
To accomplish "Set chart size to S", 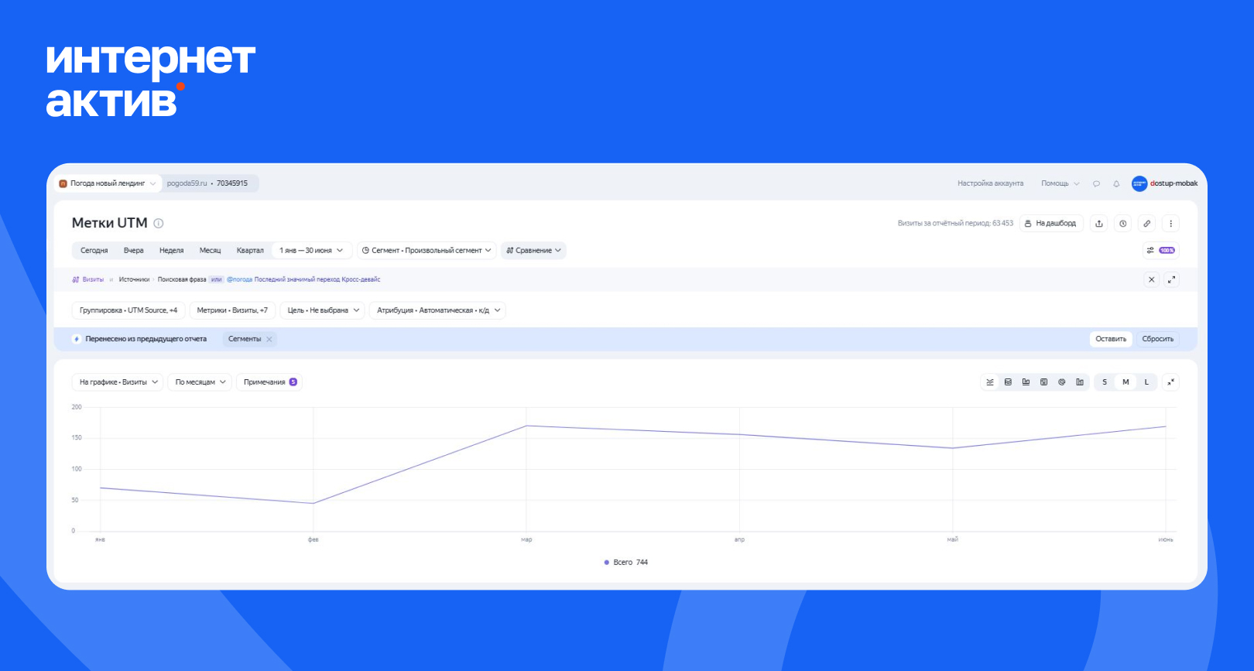I will [x=1105, y=382].
